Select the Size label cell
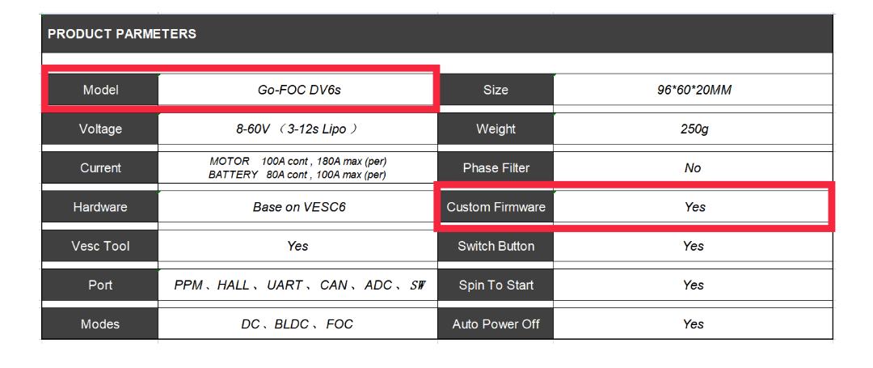This screenshot has height=368, width=873. point(496,90)
